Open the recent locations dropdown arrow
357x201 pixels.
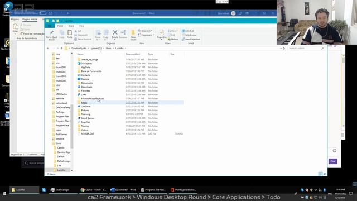point(58,49)
